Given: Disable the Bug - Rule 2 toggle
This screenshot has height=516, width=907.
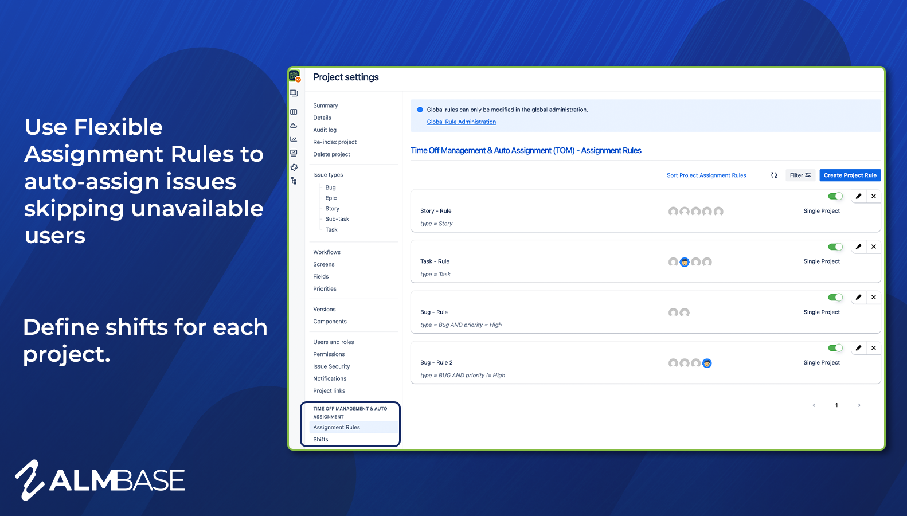Looking at the screenshot, I should (x=835, y=347).
